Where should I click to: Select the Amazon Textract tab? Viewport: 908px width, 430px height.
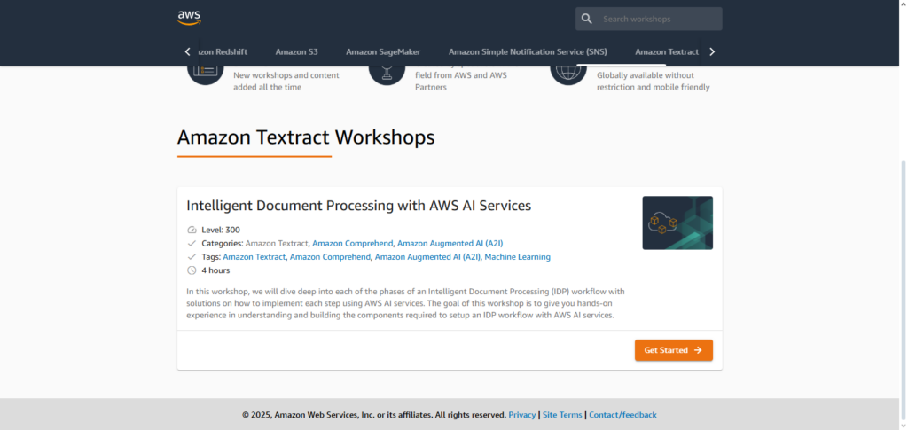coord(667,52)
